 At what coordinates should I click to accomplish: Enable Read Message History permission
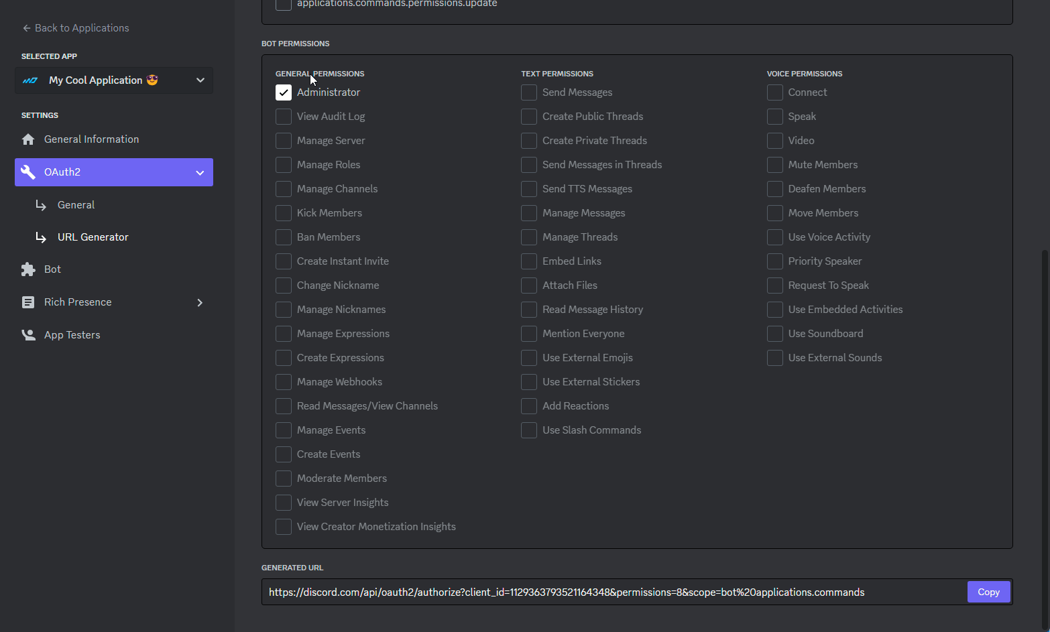(529, 310)
